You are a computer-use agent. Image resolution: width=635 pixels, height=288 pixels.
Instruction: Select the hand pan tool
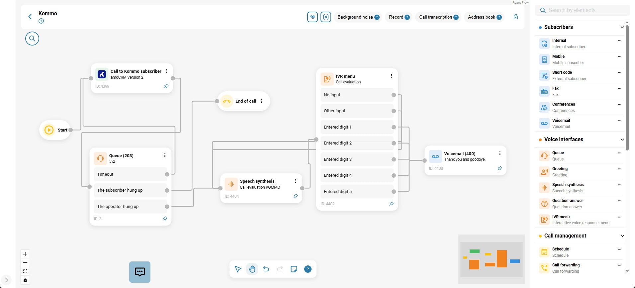coord(252,269)
